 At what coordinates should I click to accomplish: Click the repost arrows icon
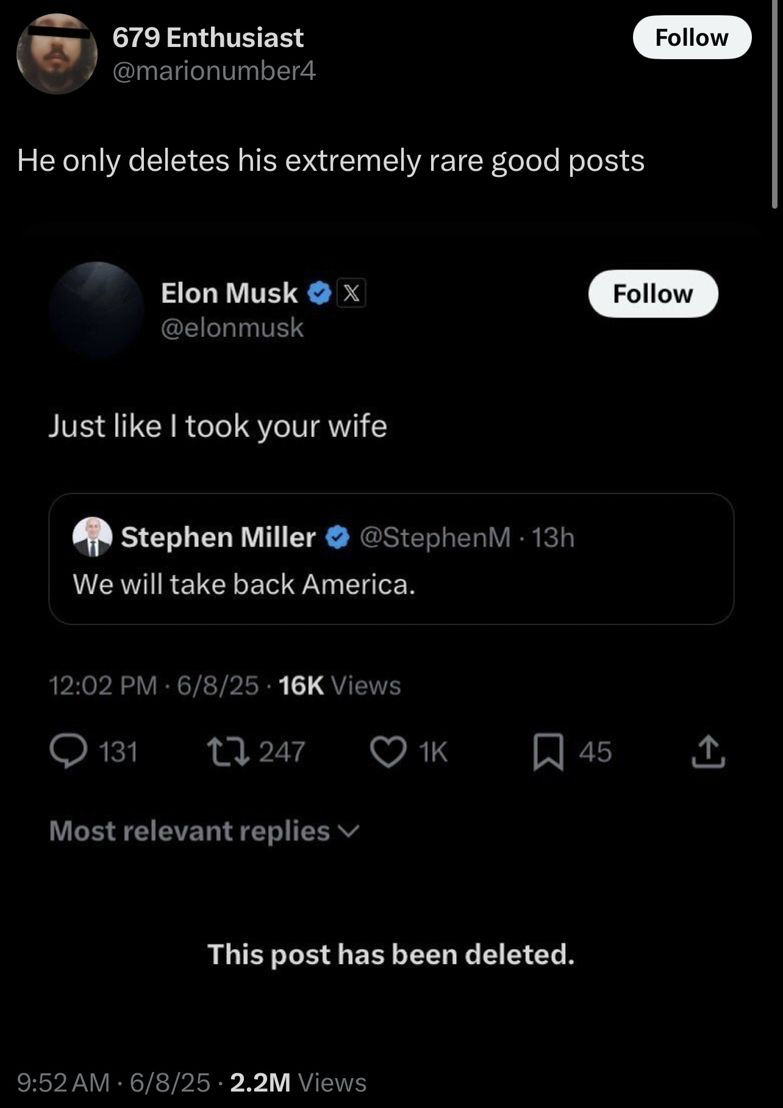[x=227, y=752]
